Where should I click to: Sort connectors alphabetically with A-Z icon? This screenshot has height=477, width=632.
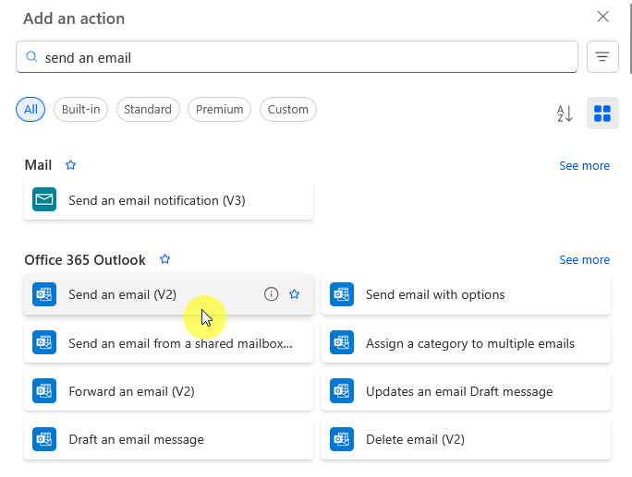click(565, 113)
